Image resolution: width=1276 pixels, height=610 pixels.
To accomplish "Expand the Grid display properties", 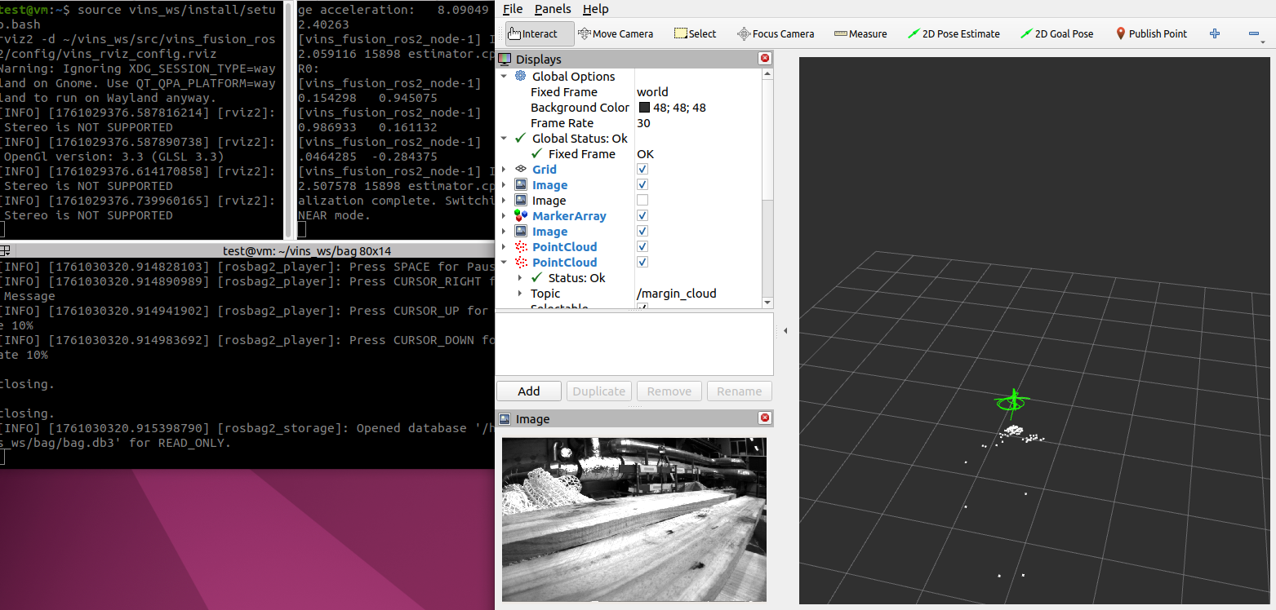I will click(x=505, y=169).
